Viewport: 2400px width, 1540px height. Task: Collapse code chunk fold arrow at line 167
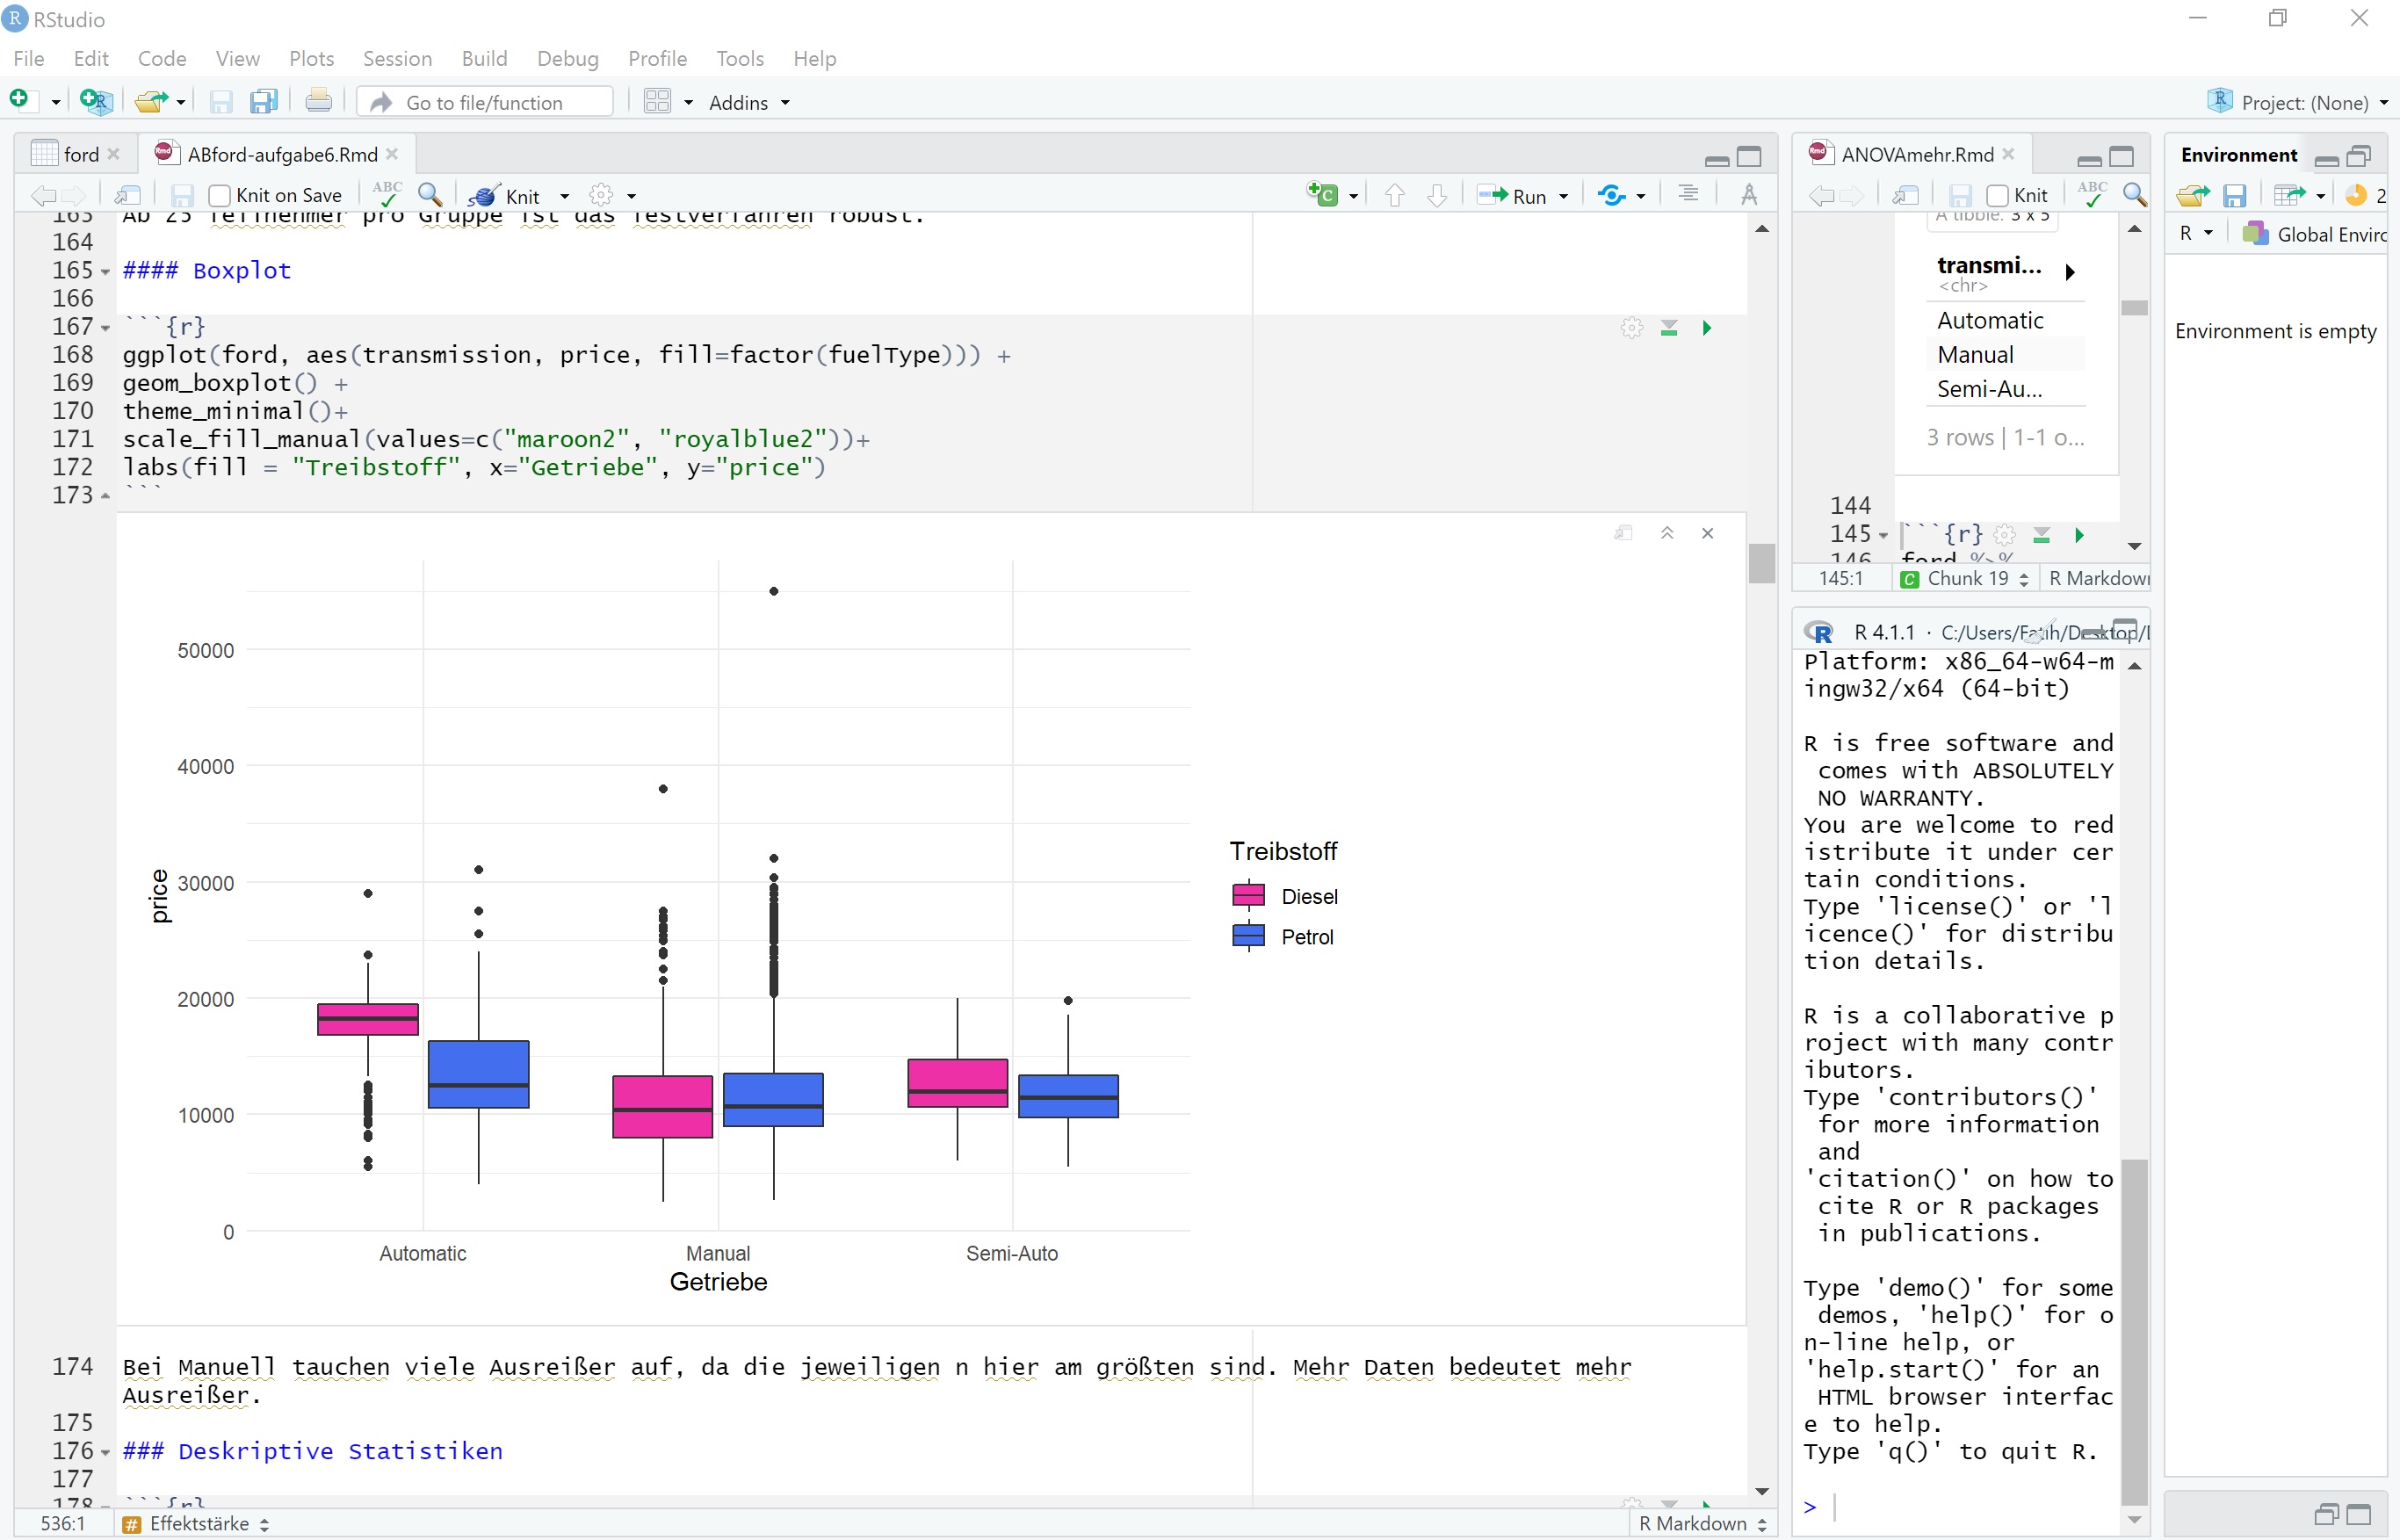[105, 328]
